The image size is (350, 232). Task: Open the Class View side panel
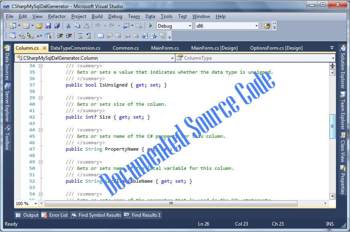coord(343,147)
